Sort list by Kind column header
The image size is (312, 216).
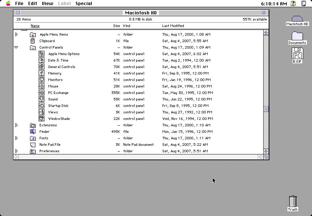[127, 26]
